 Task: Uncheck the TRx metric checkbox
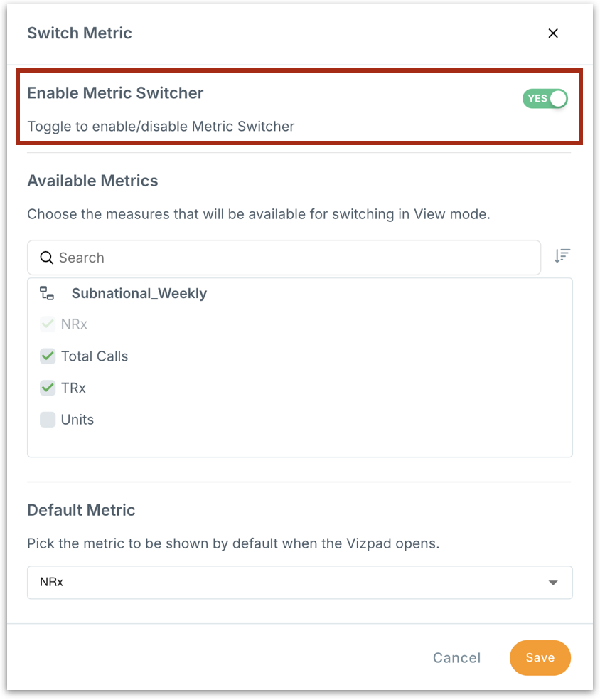(x=48, y=388)
